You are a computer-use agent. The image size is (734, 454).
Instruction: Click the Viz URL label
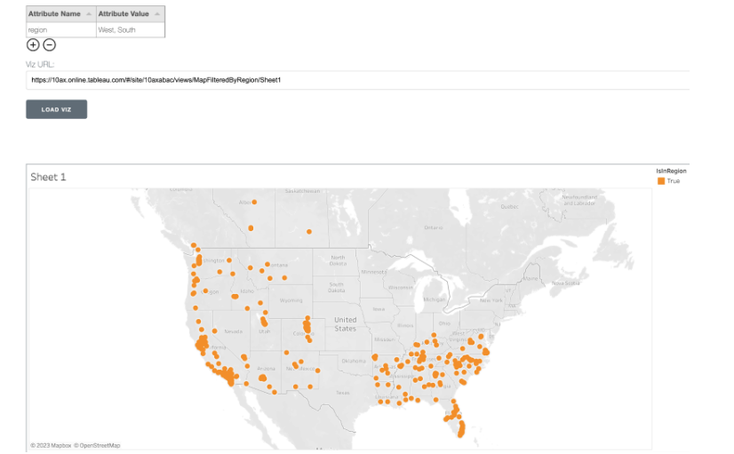(41, 64)
